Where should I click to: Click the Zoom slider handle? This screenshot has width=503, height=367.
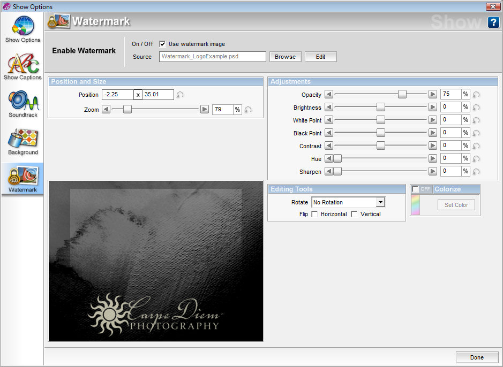(127, 109)
